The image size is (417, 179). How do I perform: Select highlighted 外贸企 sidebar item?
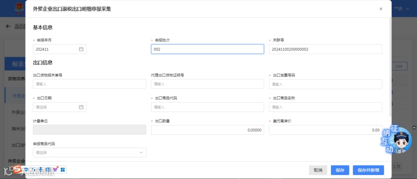pyautogui.click(x=15, y=96)
